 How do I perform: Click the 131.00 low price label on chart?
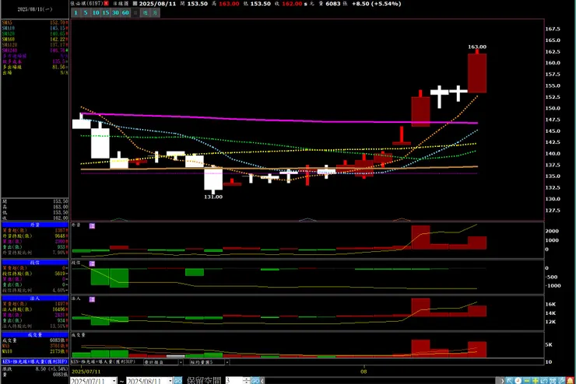[x=213, y=197]
